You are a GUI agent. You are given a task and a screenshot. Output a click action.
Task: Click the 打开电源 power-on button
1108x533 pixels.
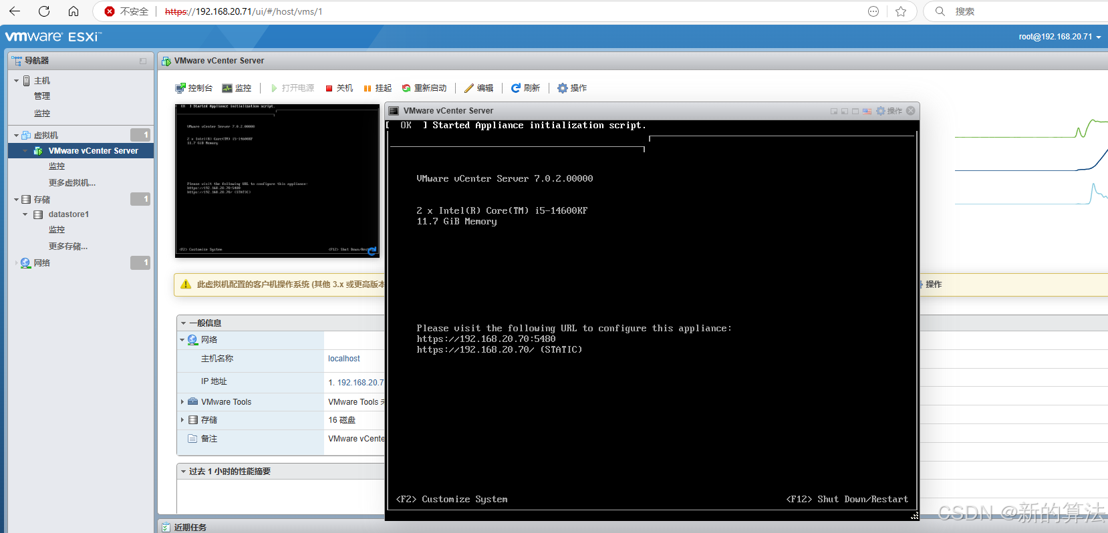click(x=292, y=88)
